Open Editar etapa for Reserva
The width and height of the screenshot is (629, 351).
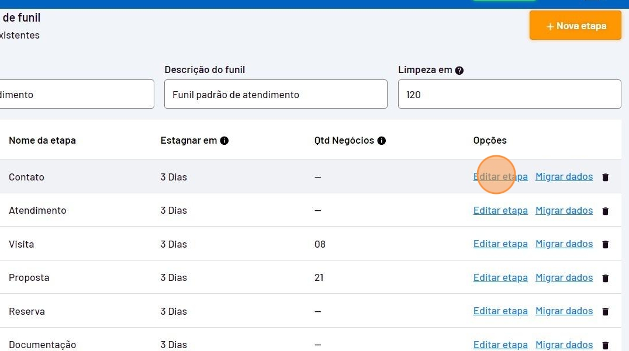coord(500,311)
